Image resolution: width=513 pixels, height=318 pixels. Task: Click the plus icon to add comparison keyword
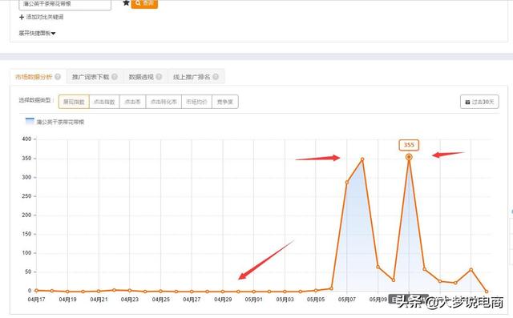[x=22, y=17]
